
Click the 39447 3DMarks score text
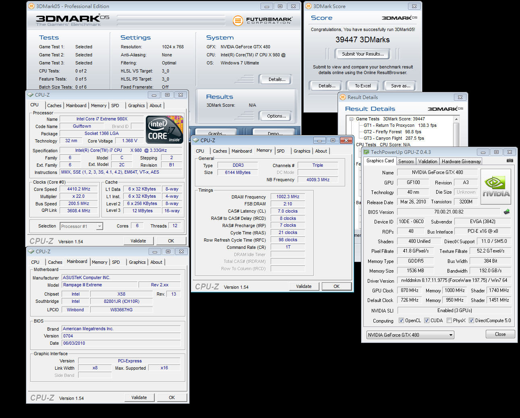[x=363, y=40]
